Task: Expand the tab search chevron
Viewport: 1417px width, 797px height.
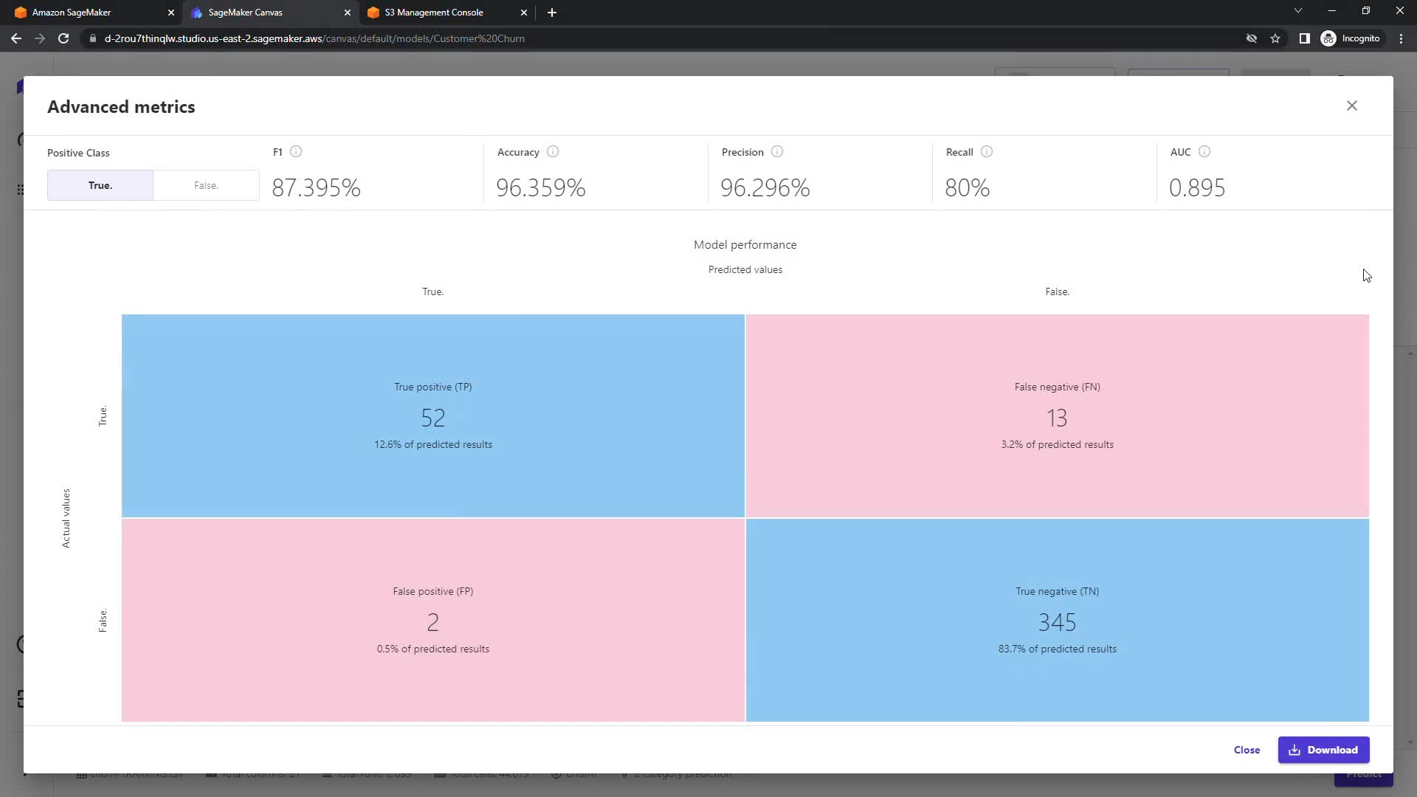Action: (1297, 11)
